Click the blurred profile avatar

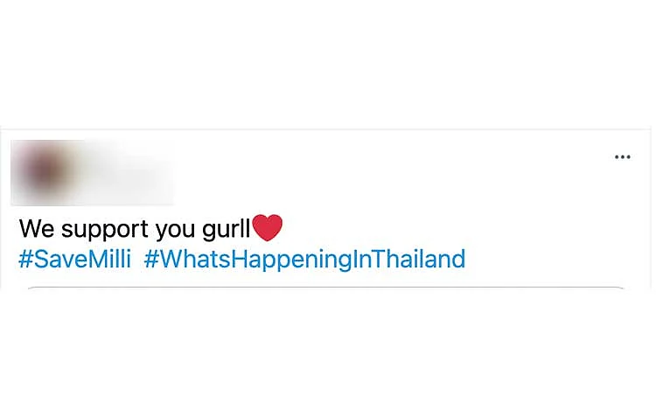[x=45, y=171]
